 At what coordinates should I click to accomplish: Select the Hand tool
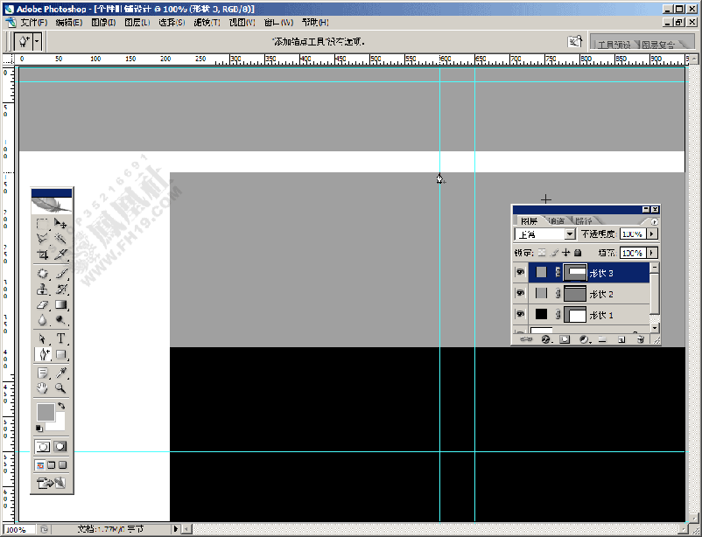click(x=43, y=388)
